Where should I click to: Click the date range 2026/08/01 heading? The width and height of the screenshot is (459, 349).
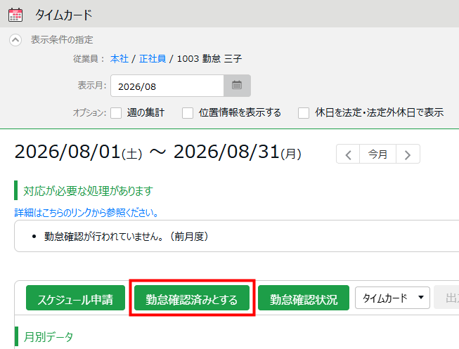pyautogui.click(x=157, y=152)
